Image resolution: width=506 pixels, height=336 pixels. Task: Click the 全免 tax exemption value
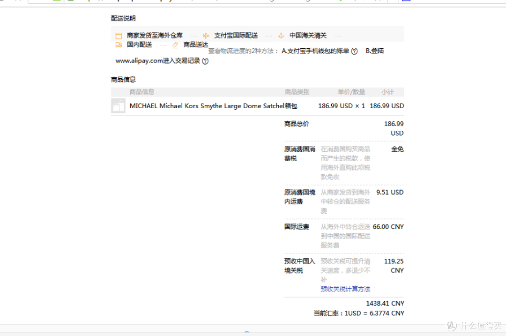click(398, 149)
